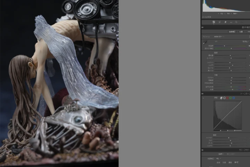Adjust the Exposure slider
Screen dimensions: 250x167
click(x=230, y=55)
